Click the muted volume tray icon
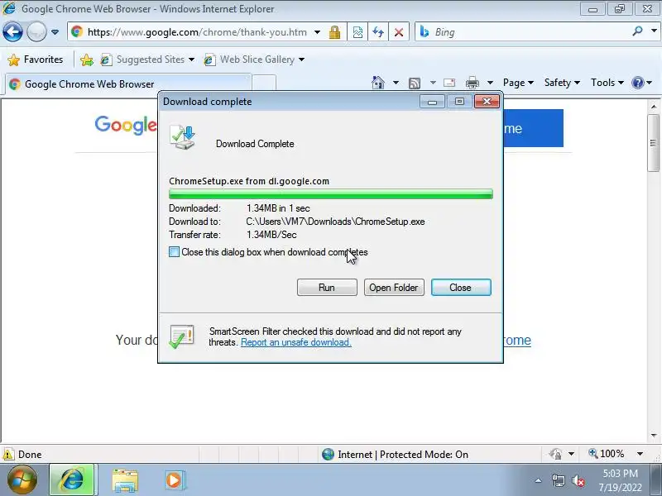The height and width of the screenshot is (496, 662). (578, 480)
